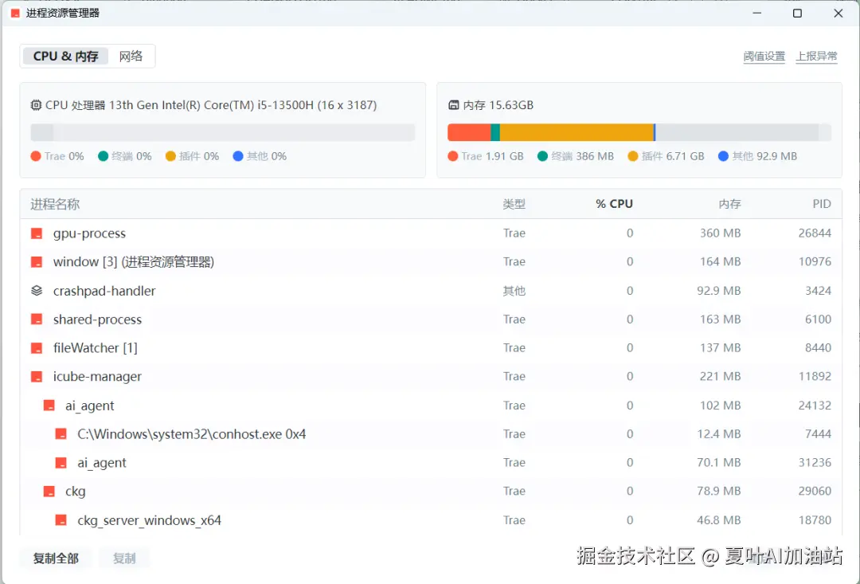This screenshot has width=860, height=584.
Task: Select the ai_agent row with 102 MB
Action: (431, 406)
